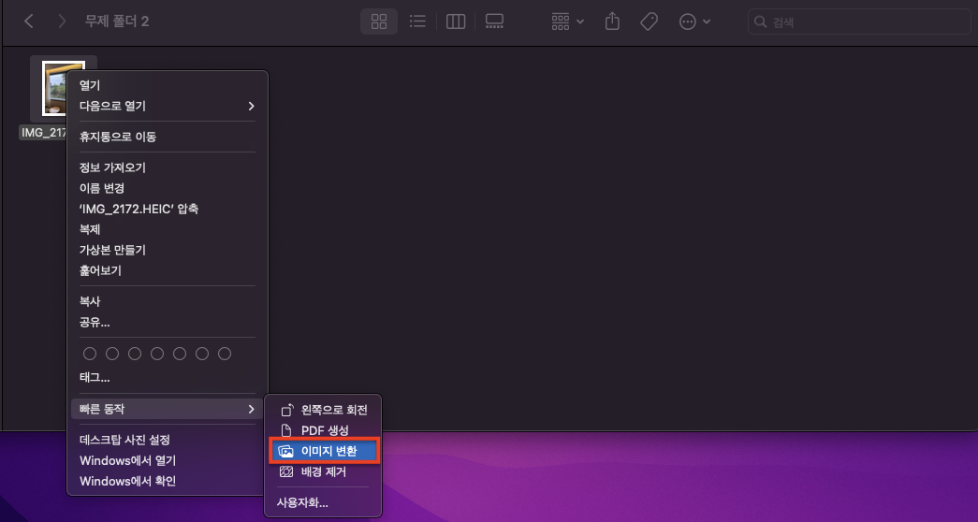
Task: Choose 다음으로 열기 menu entry
Action: (168, 106)
